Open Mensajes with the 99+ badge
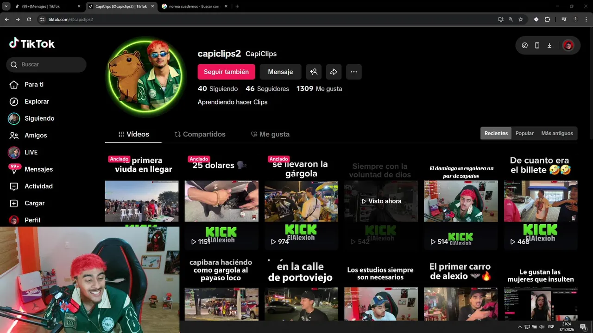Viewport: 593px width, 333px height. point(38,169)
